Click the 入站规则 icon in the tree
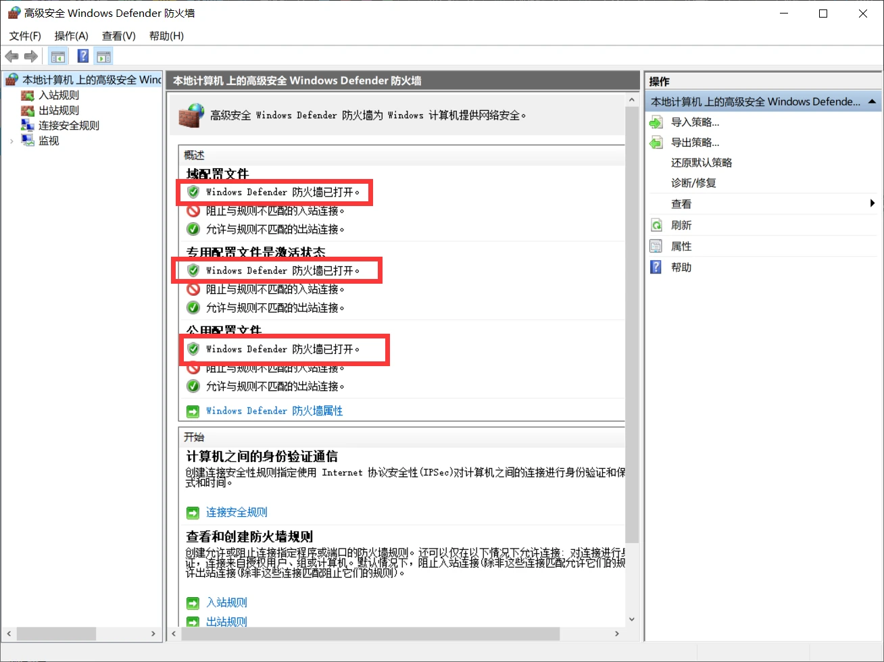 tap(28, 95)
